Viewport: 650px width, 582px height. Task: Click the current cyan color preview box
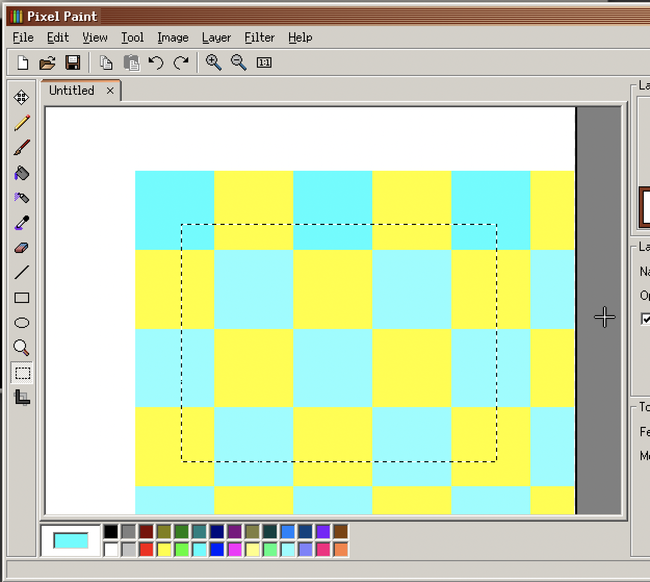point(70,539)
